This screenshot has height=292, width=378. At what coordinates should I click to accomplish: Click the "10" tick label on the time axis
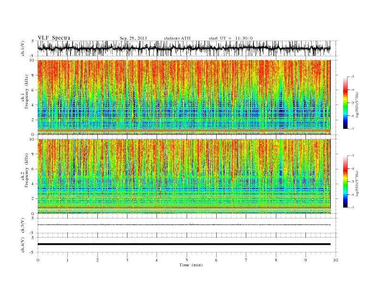pyautogui.click(x=336, y=260)
